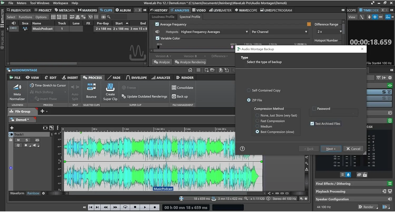Uncheck Test Archived Files
This screenshot has height=212, width=395.
click(312, 124)
